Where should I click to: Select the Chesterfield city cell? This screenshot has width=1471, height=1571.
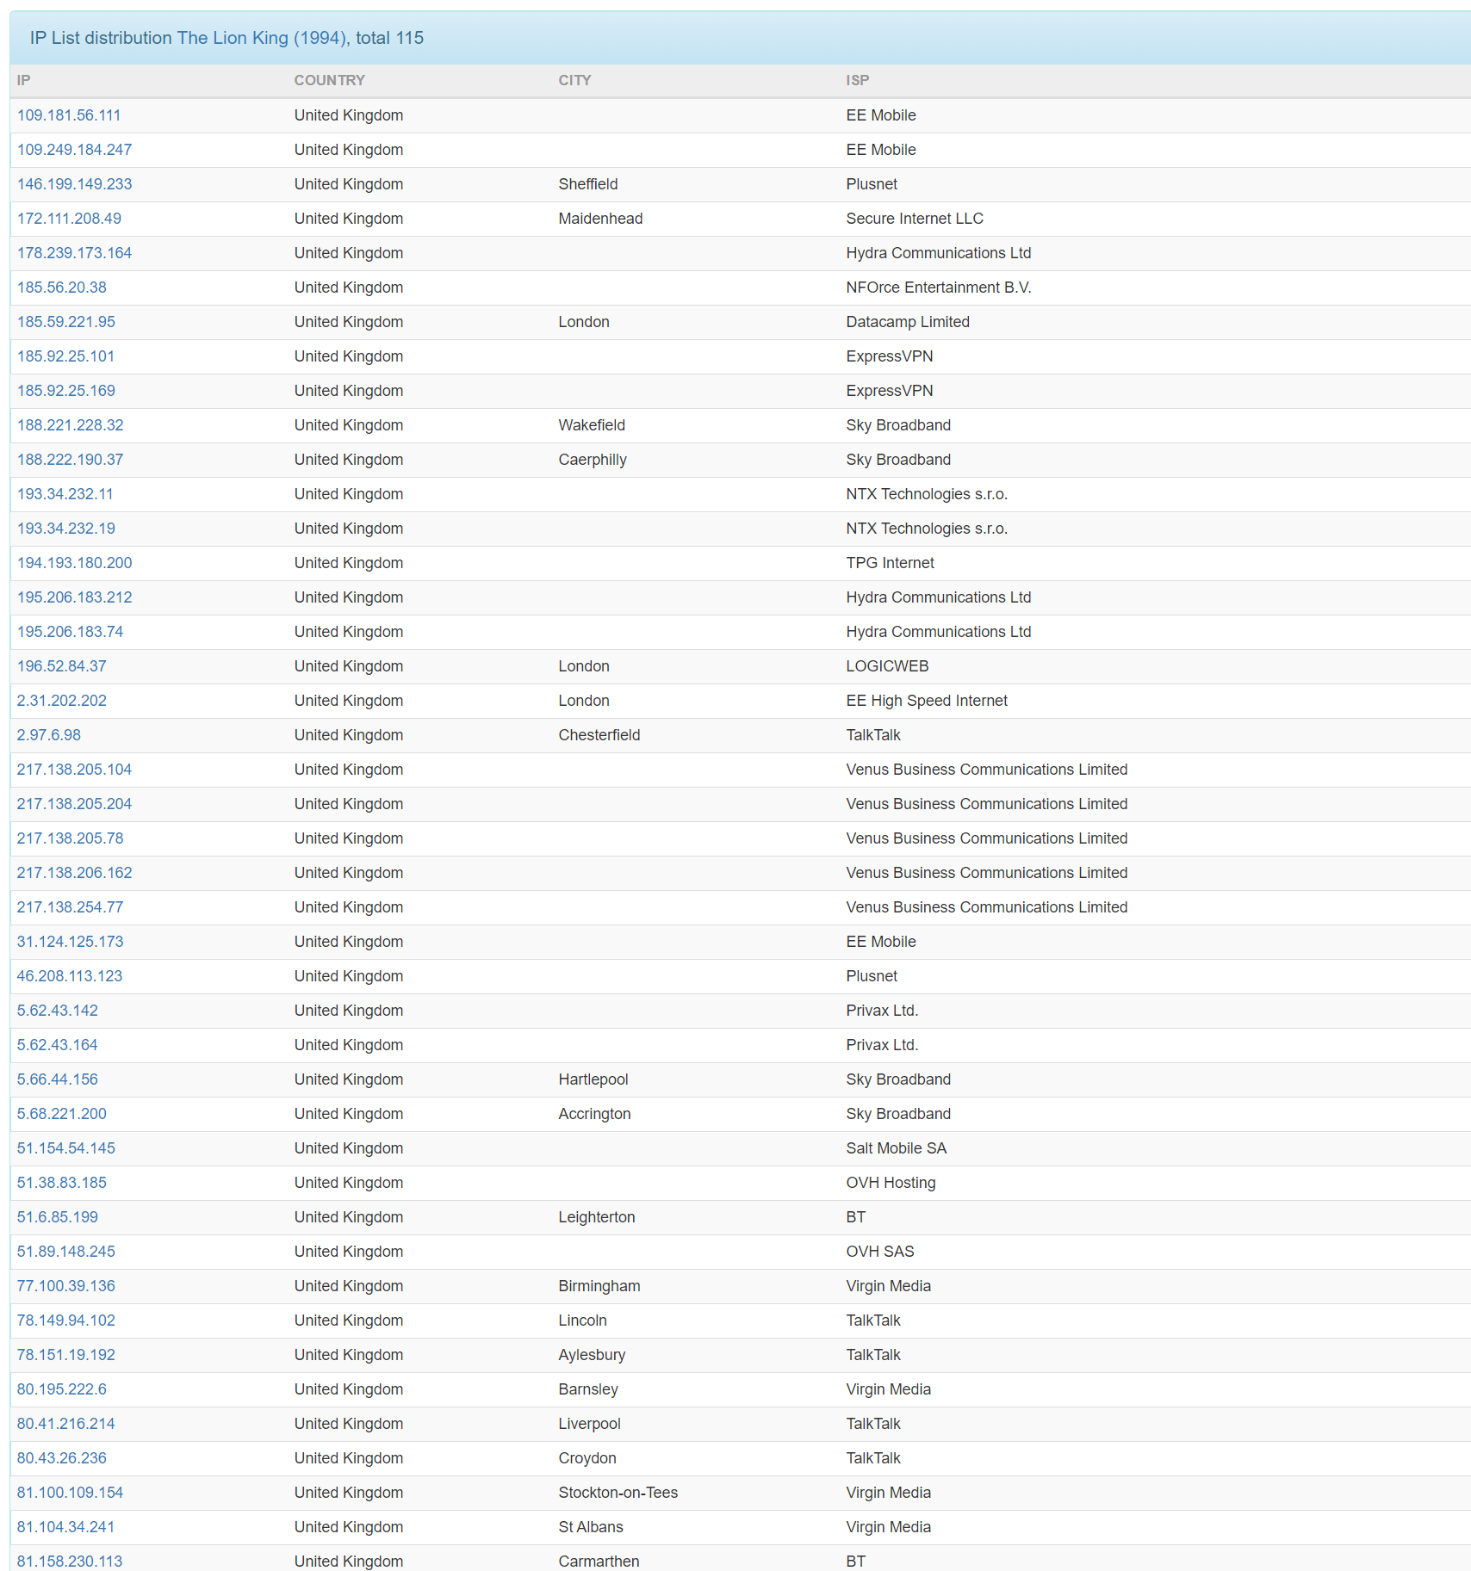point(599,735)
